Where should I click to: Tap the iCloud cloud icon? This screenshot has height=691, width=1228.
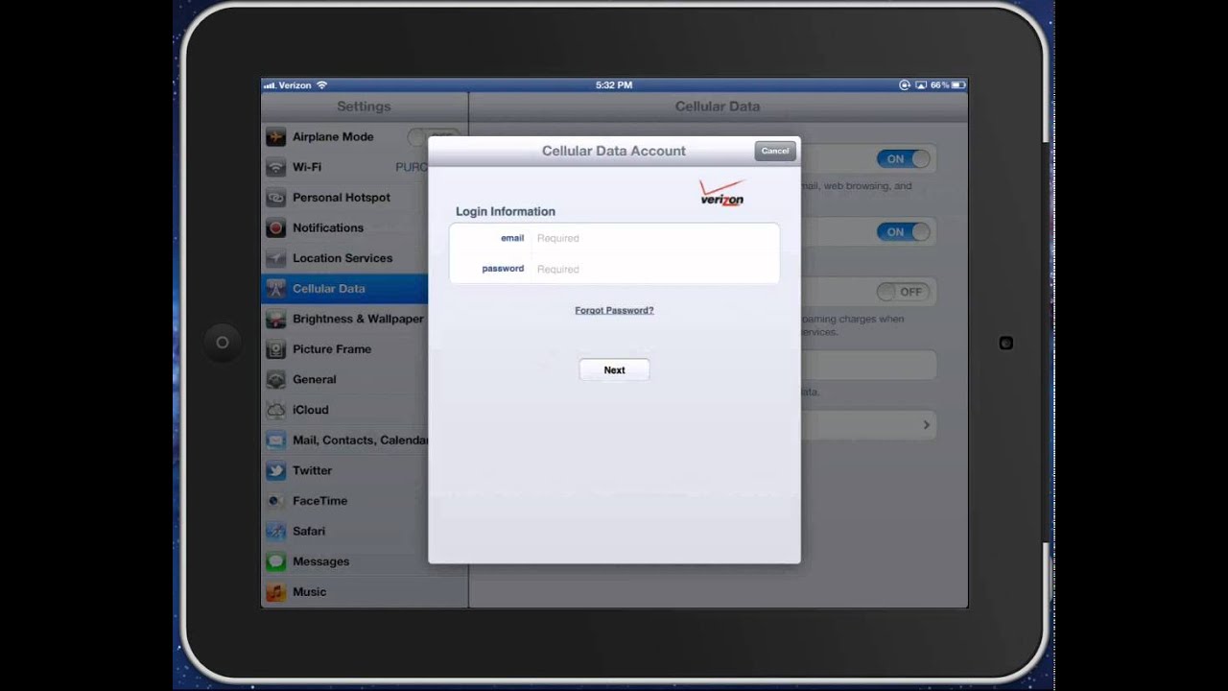276,410
